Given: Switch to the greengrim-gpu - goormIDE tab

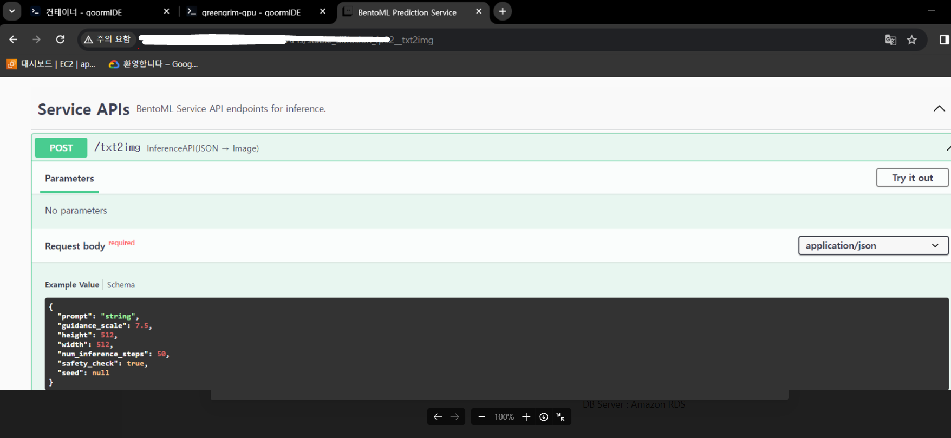Looking at the screenshot, I should [250, 12].
